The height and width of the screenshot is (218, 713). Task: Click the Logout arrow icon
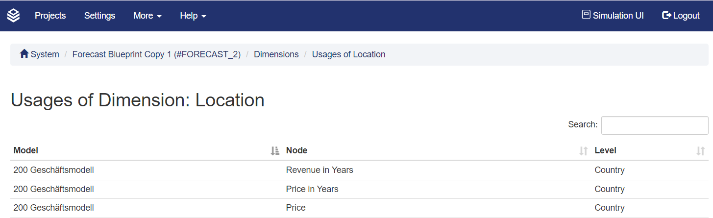pyautogui.click(x=666, y=15)
